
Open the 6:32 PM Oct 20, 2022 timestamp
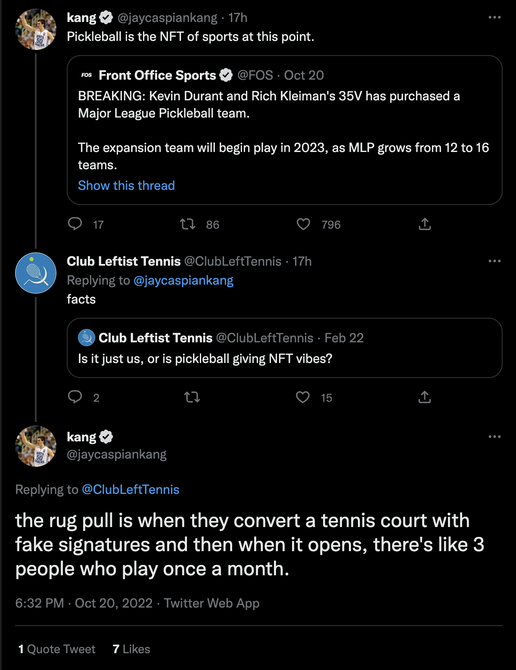pyautogui.click(x=84, y=603)
